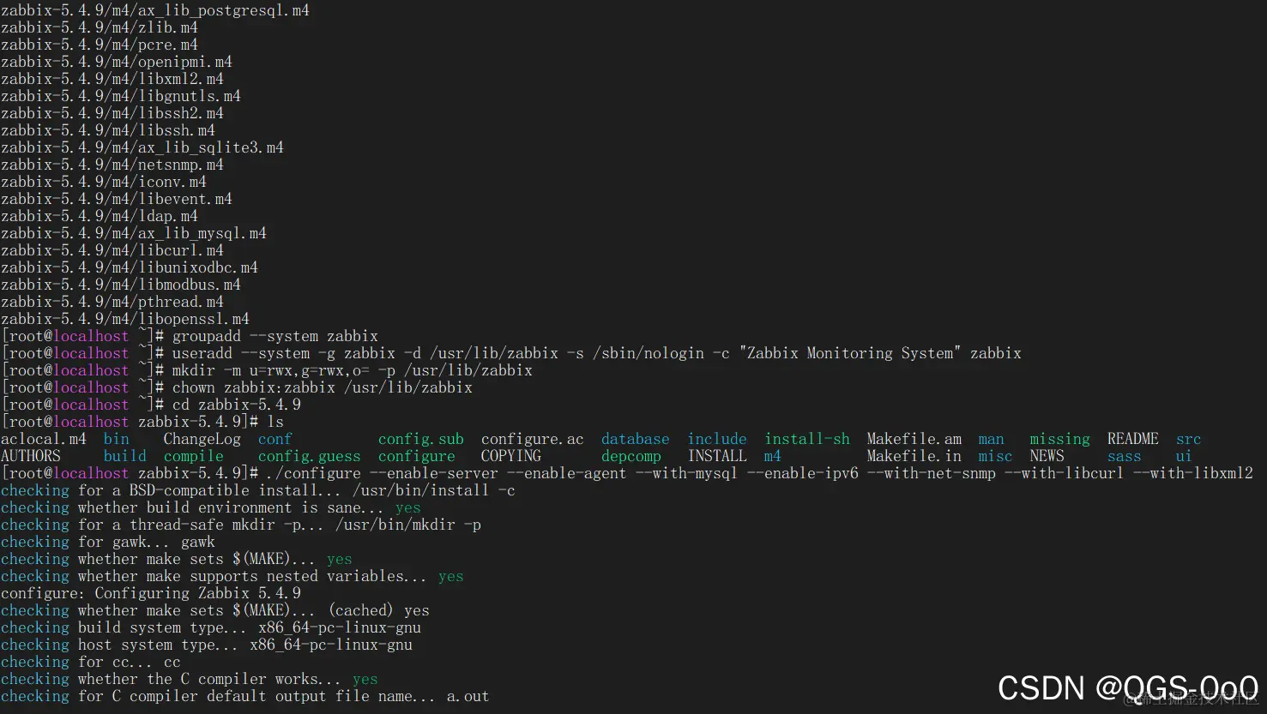Click the line zabbix-5.4.9/m4/libmodbus.m4

pyautogui.click(x=121, y=285)
